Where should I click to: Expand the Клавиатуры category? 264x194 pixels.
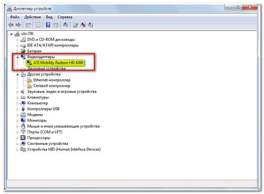click(x=17, y=97)
